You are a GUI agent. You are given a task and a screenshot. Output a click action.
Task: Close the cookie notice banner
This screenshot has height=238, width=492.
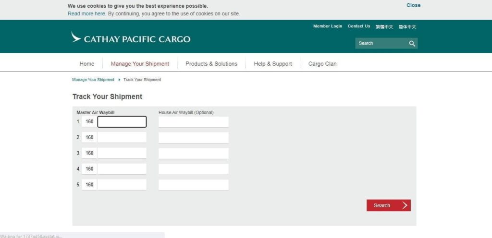(413, 5)
